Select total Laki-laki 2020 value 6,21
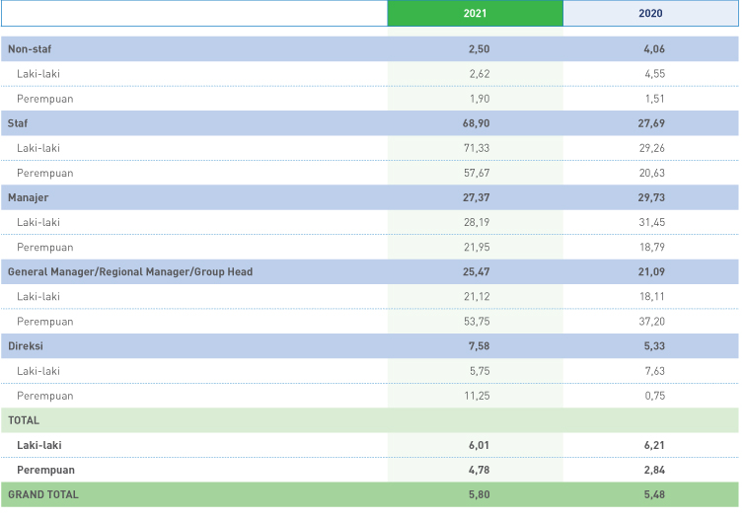The height and width of the screenshot is (520, 747). point(654,445)
